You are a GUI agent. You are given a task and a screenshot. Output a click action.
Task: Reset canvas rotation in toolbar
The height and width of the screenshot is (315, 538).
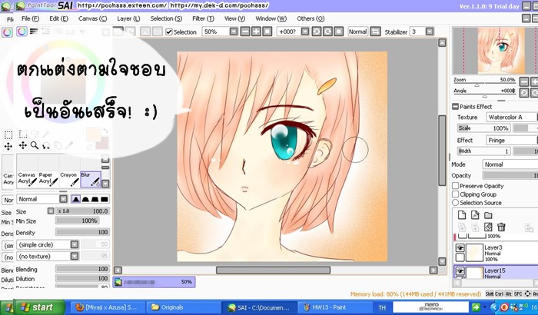pos(339,31)
